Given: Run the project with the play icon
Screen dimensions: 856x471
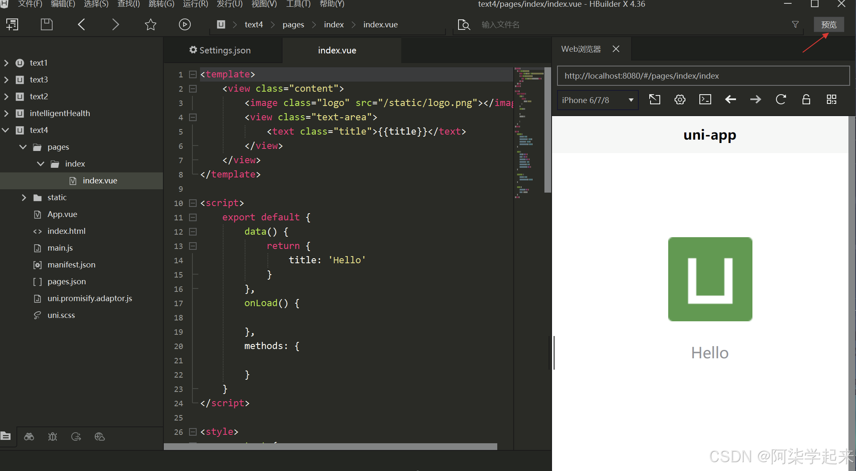Looking at the screenshot, I should 184,24.
